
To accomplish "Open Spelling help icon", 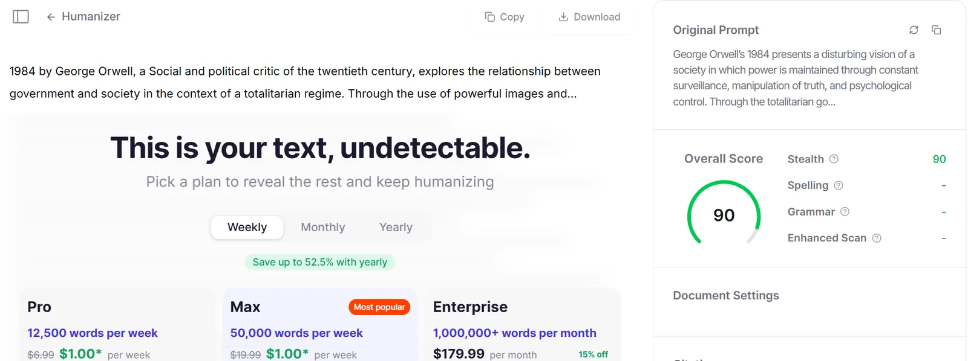I will [839, 185].
